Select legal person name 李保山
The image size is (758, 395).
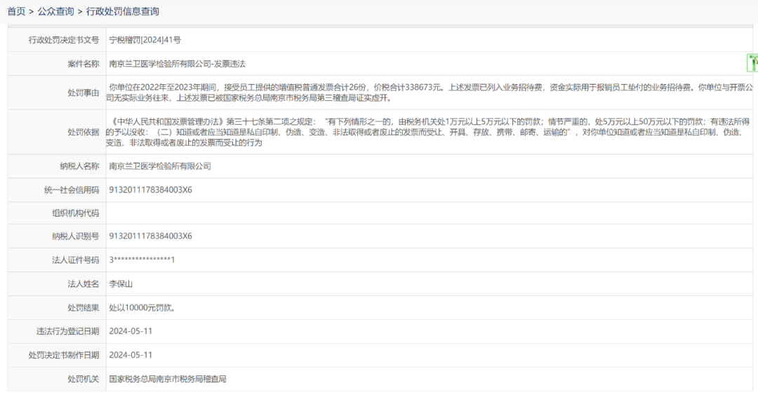point(121,284)
